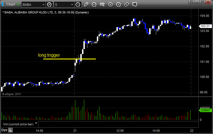Expand the BABA symbol dropdown arrow

[x=43, y=4]
